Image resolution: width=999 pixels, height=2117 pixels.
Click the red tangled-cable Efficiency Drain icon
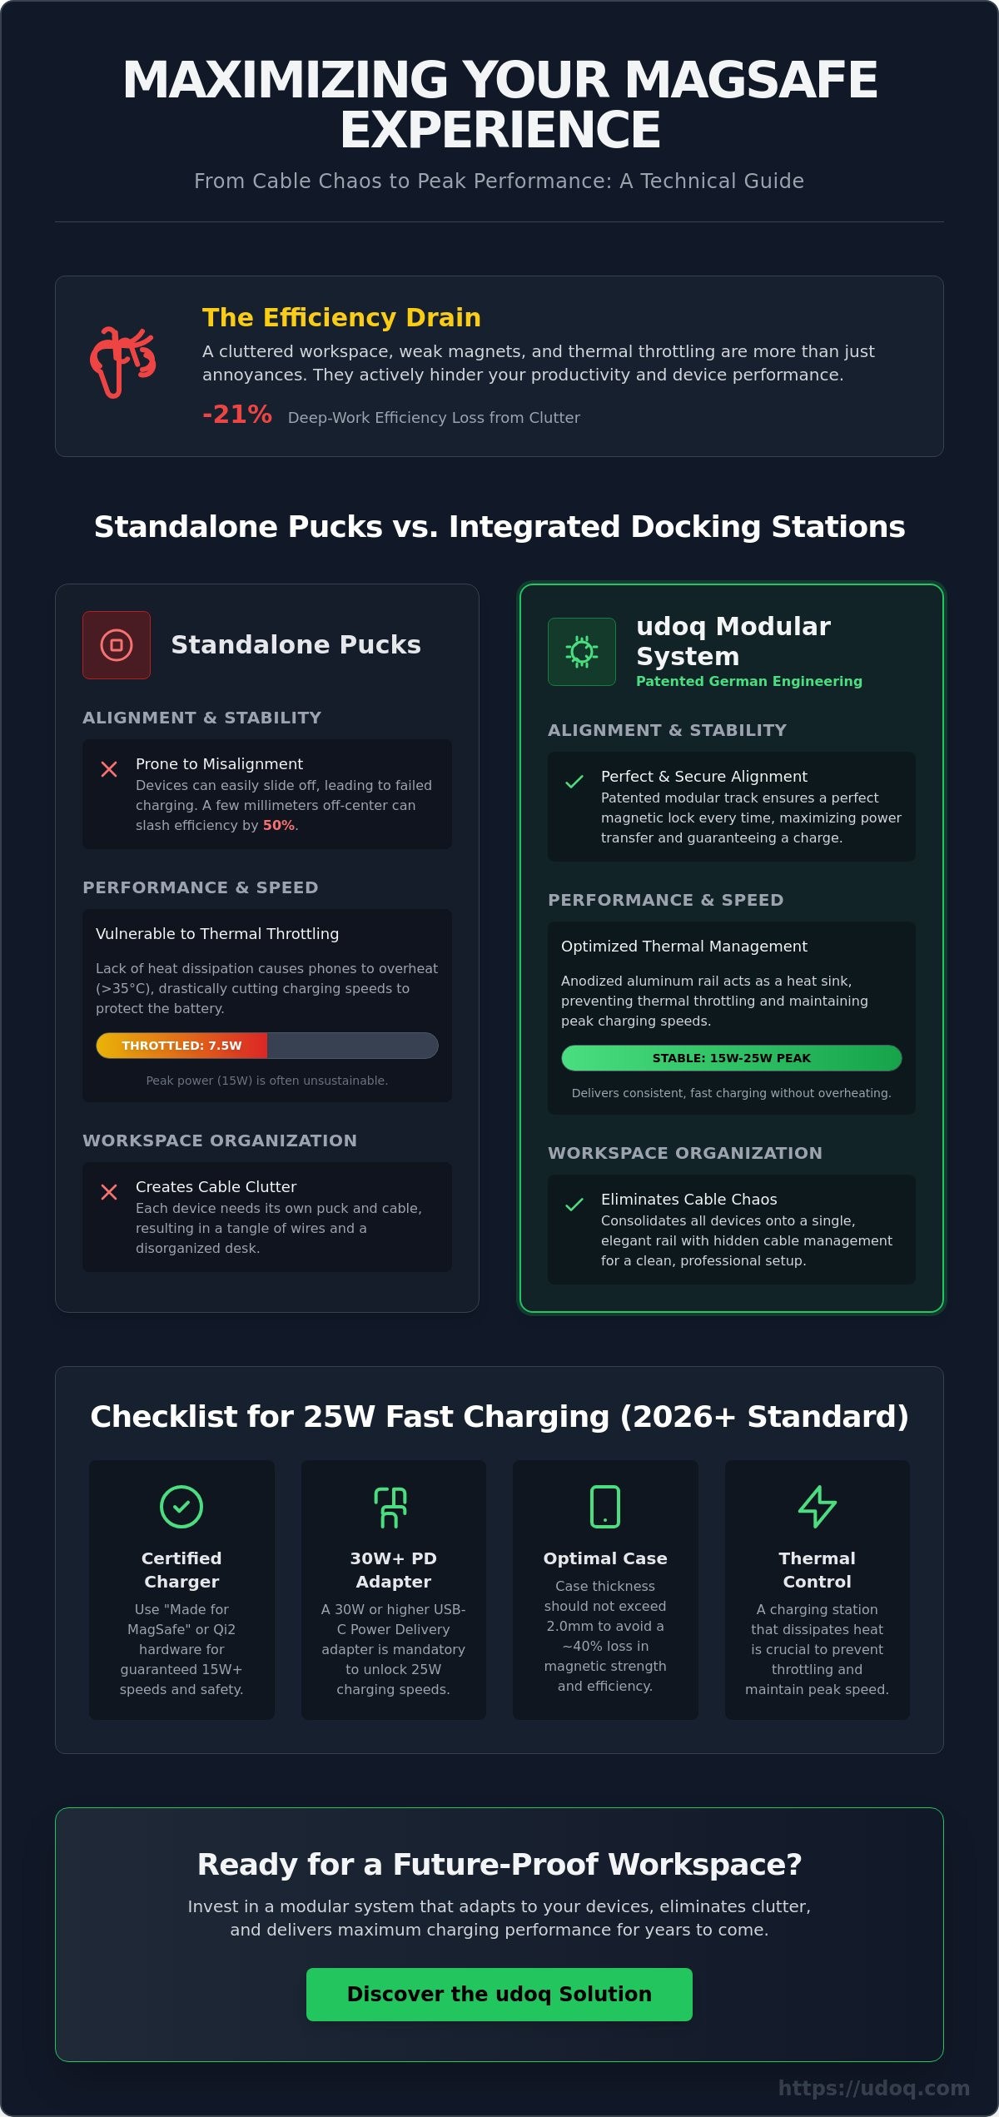(123, 362)
